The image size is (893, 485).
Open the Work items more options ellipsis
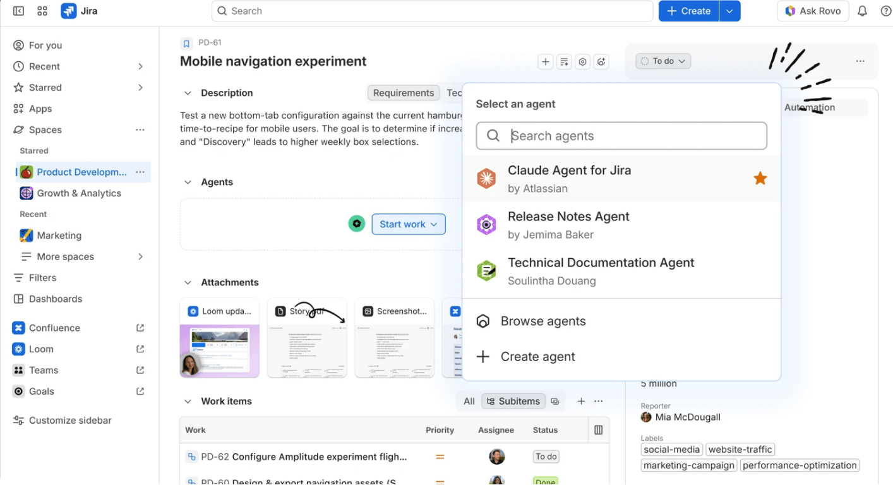click(599, 401)
